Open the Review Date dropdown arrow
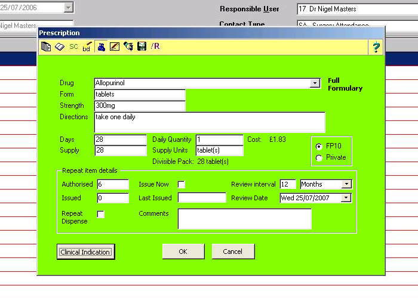 pos(346,198)
